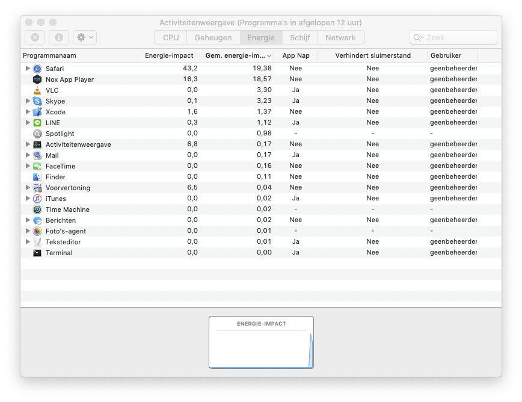The height and width of the screenshot is (402, 522).
Task: Click the FaceTime app icon
Action: (x=37, y=166)
